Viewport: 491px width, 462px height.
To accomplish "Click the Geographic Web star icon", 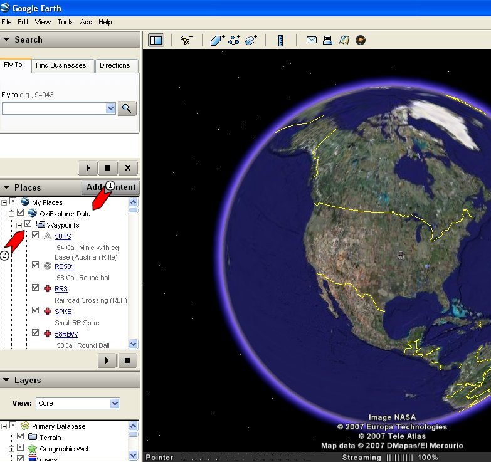I will pyautogui.click(x=32, y=448).
